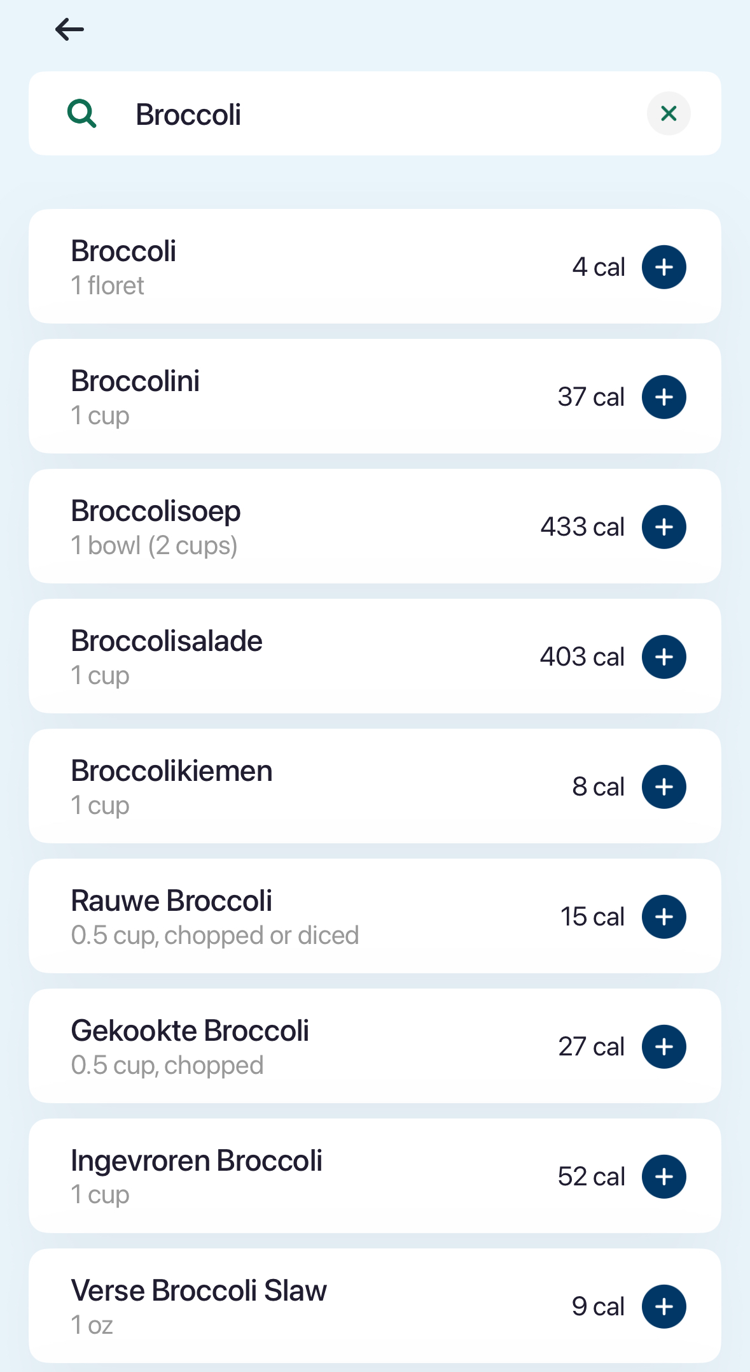
Task: Add Broccolisoep using the plus icon
Action: point(663,527)
